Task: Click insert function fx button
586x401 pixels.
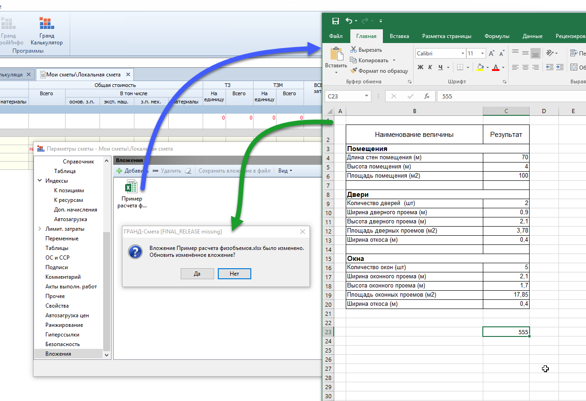Action: pos(427,96)
